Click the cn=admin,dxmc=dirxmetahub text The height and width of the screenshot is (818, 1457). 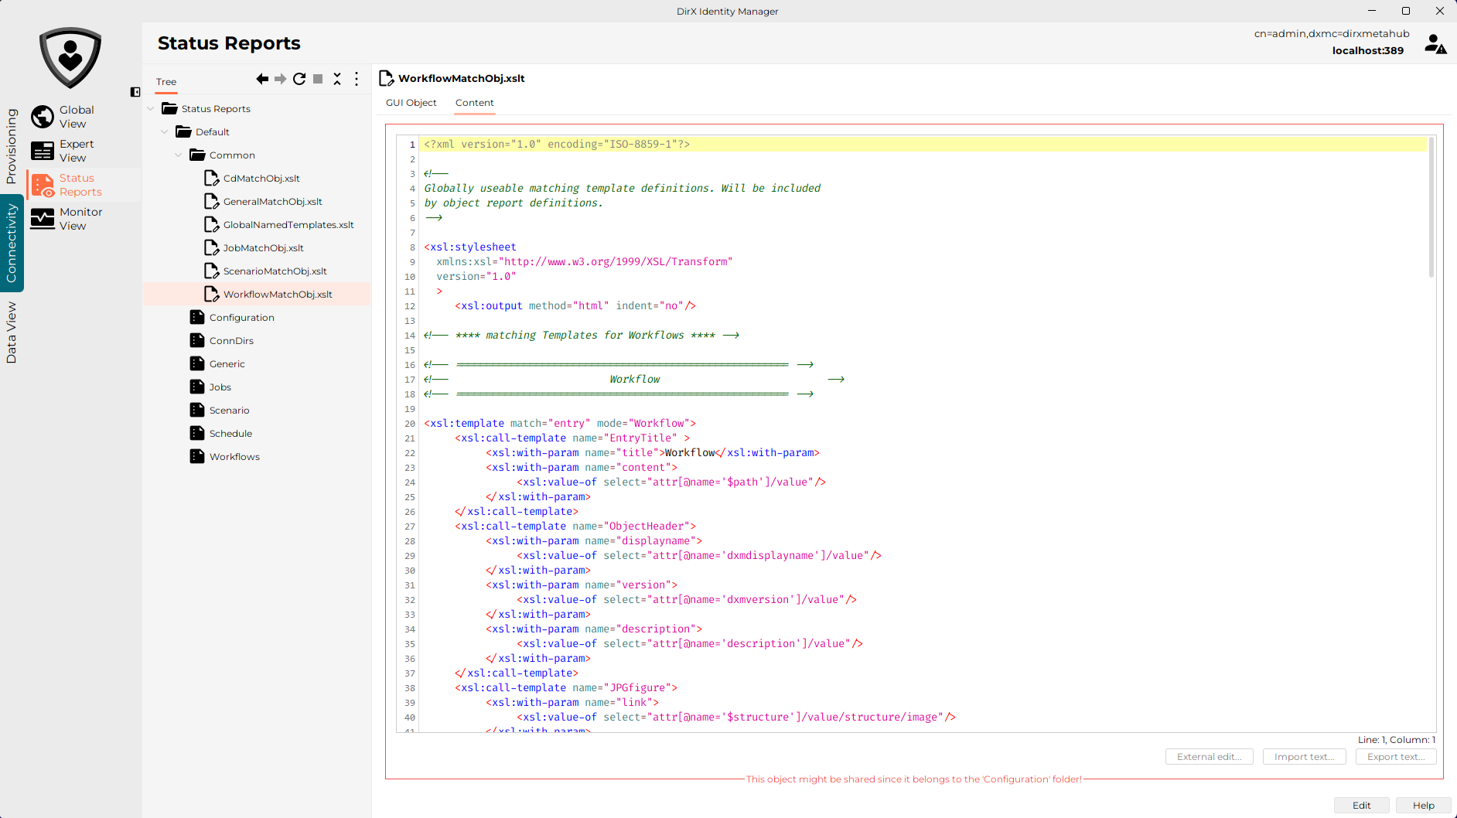click(1332, 34)
